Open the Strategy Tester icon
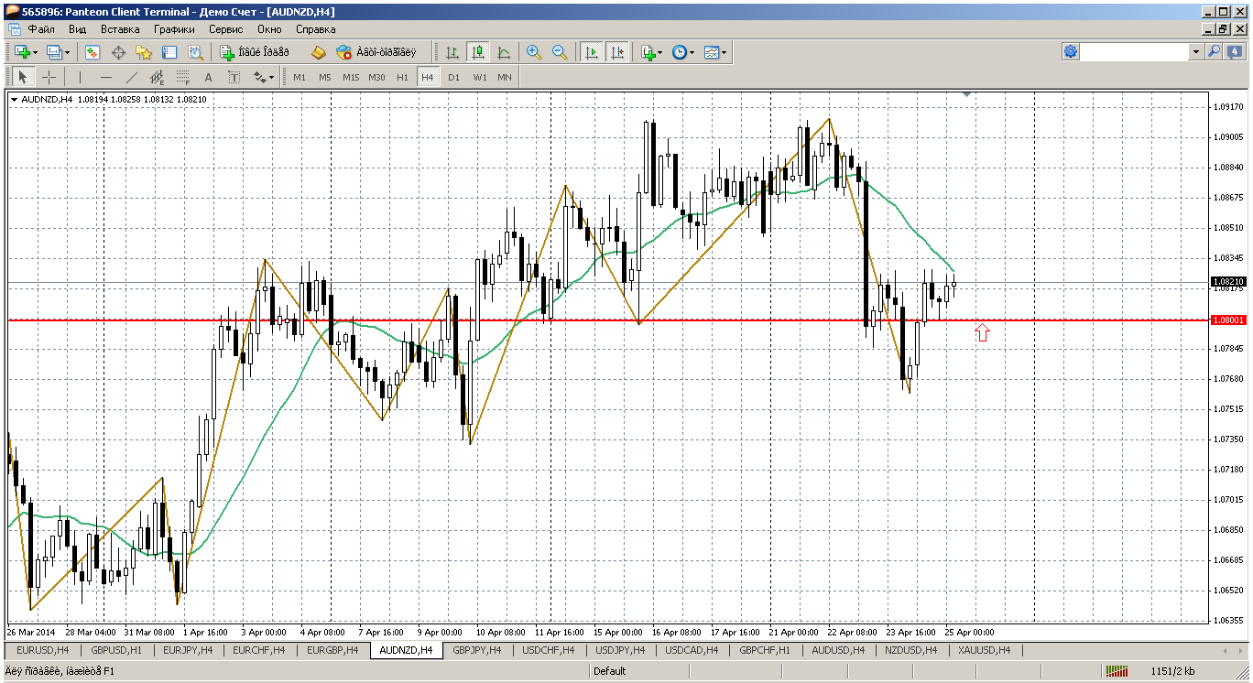The height and width of the screenshot is (683, 1253). click(x=195, y=52)
